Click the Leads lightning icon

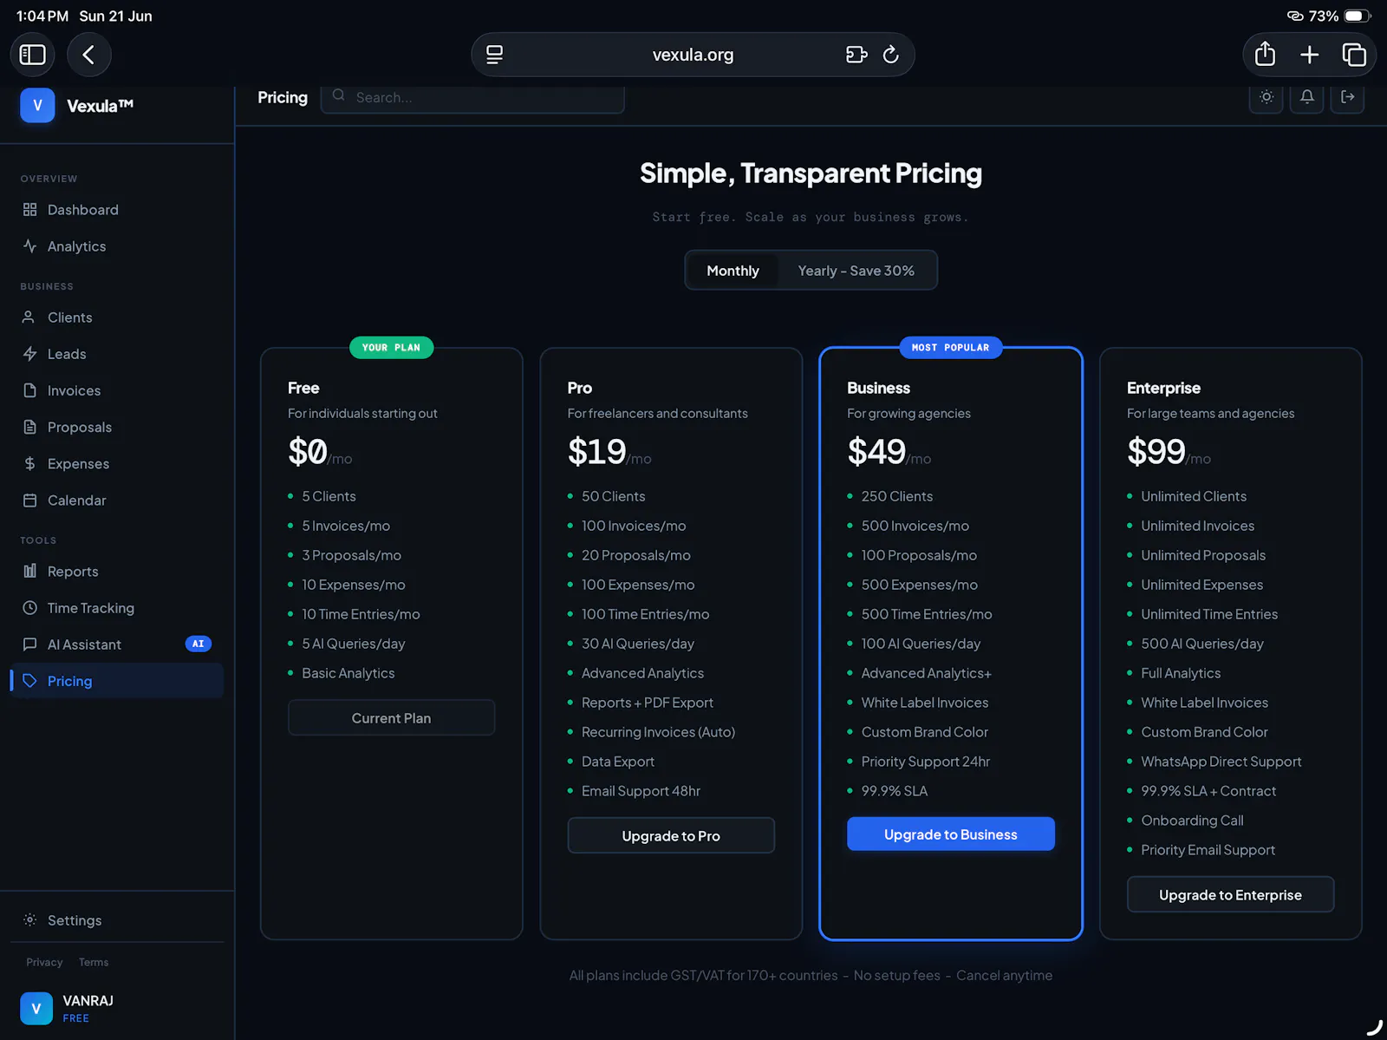pos(30,354)
